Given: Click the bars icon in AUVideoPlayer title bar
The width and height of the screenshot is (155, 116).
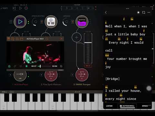Looking at the screenshot, I should tap(17, 39).
